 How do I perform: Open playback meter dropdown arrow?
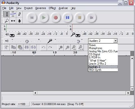[12, 35]
